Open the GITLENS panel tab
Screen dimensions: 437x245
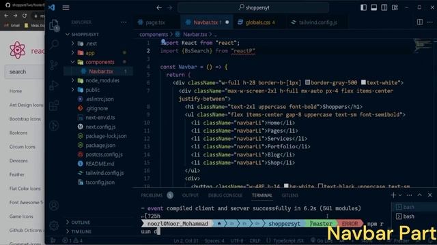coord(290,195)
